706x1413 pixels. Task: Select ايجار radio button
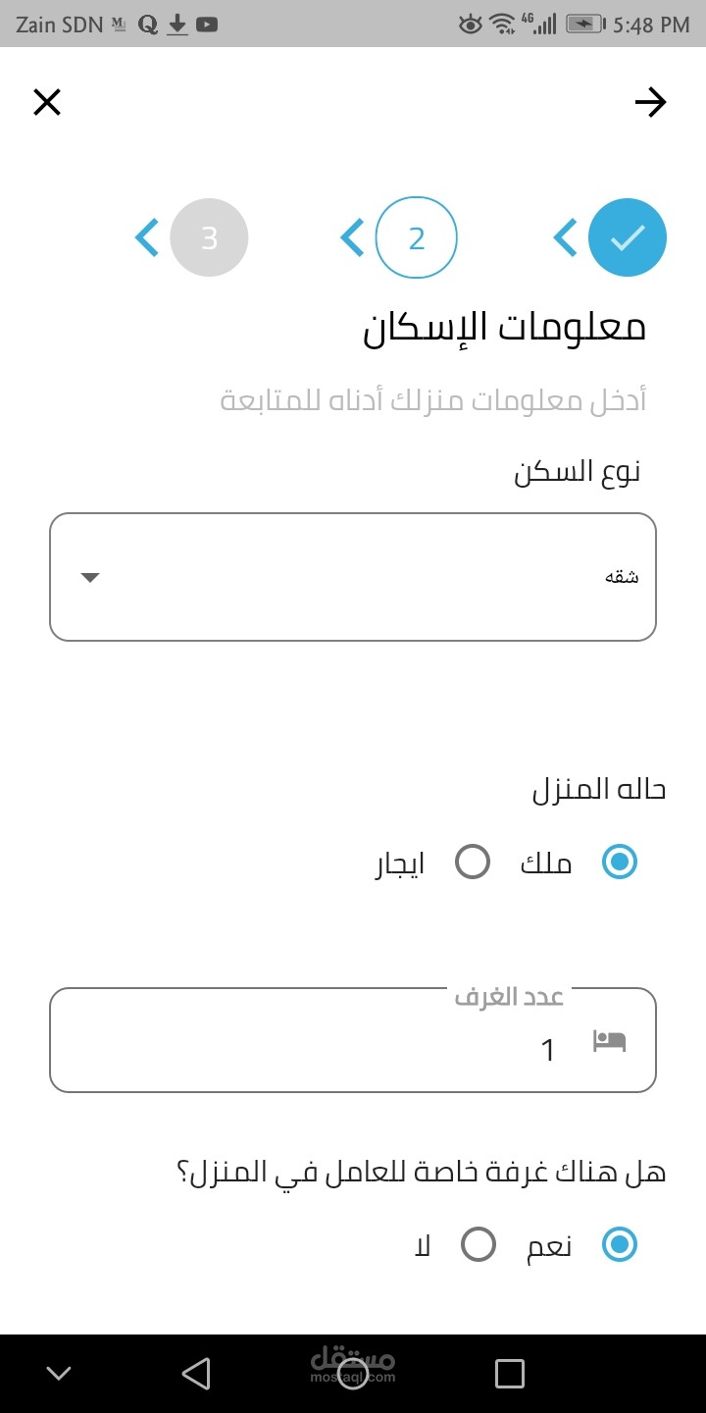coord(473,863)
